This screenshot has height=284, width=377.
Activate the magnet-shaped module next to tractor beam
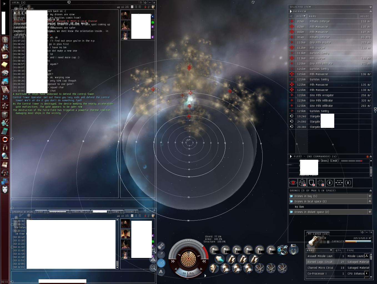[294, 249]
